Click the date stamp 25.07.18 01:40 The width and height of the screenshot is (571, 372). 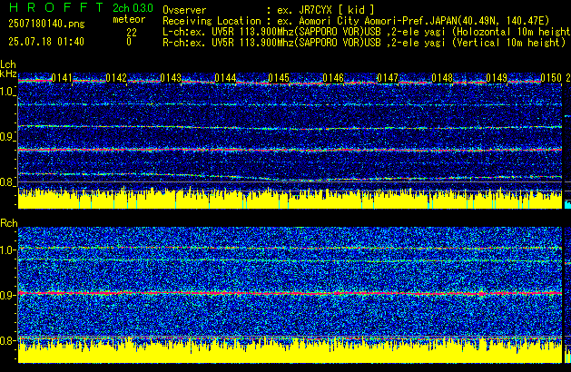coord(46,42)
